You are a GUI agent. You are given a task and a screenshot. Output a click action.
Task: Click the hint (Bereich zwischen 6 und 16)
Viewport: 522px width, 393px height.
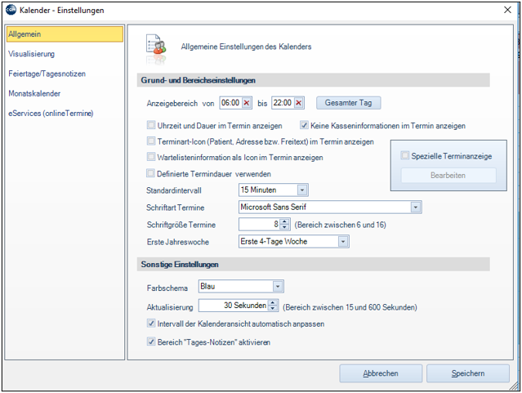pyautogui.click(x=340, y=225)
